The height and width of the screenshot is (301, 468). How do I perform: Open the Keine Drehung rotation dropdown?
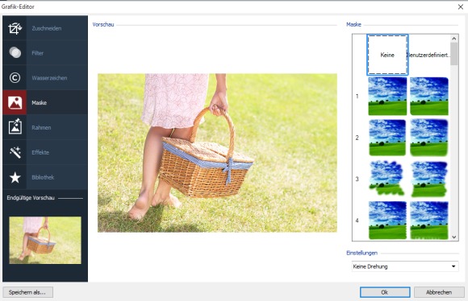pyautogui.click(x=405, y=266)
